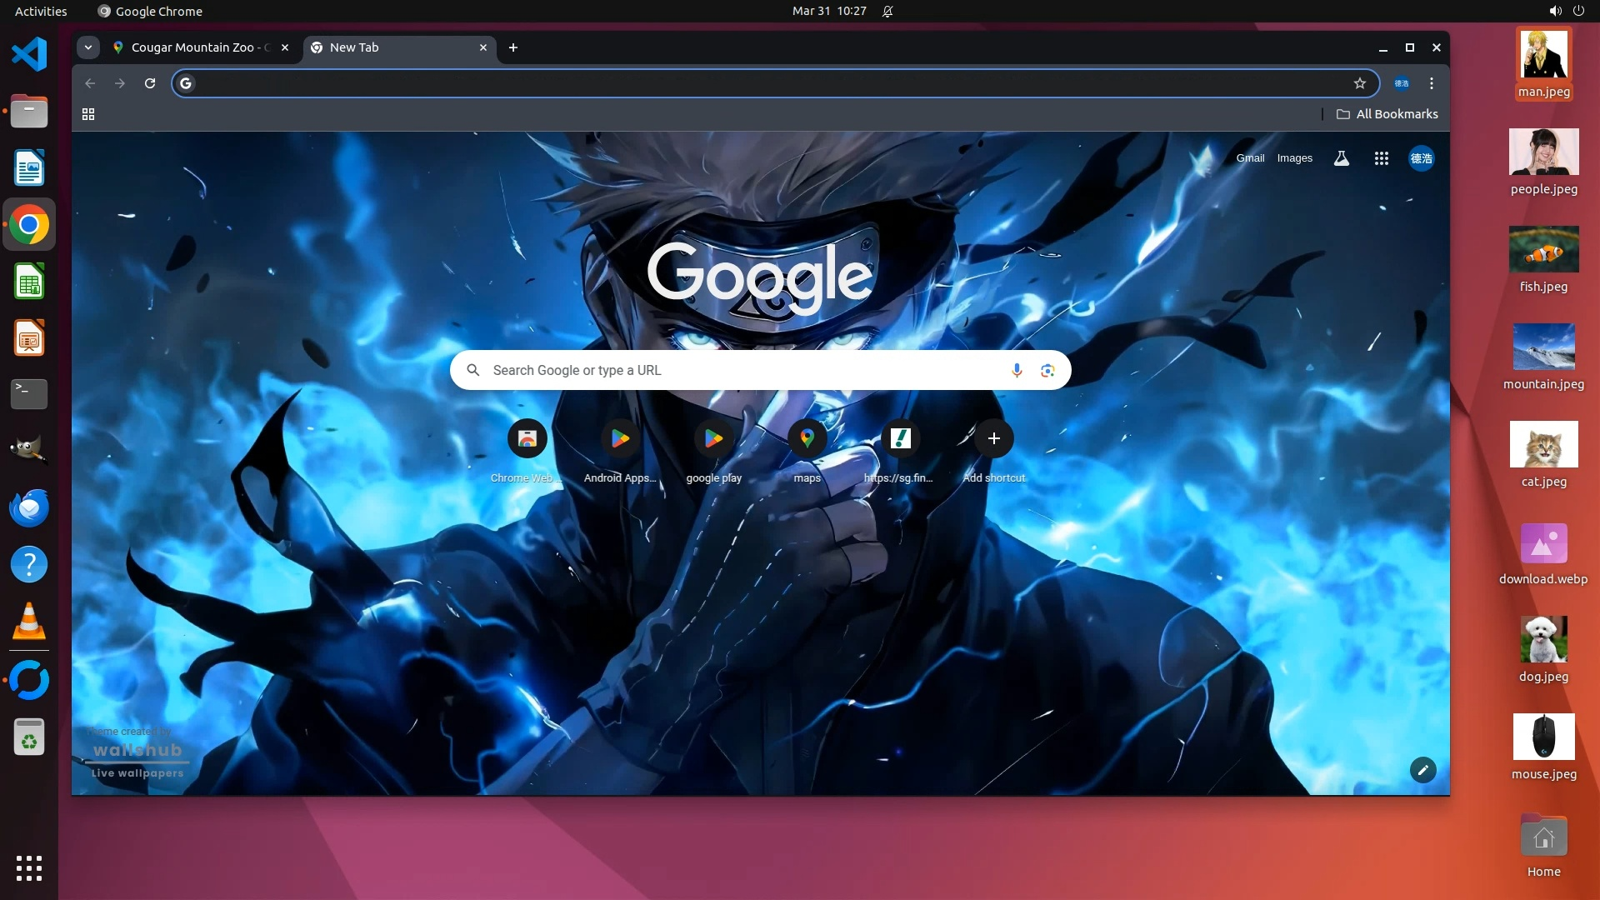Click the voice search microphone icon
This screenshot has width=1600, height=900.
[1017, 370]
